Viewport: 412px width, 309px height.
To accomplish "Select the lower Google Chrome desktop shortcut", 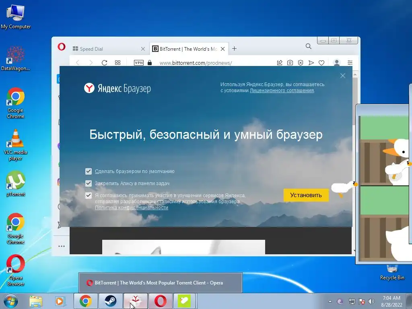I will coord(16,229).
